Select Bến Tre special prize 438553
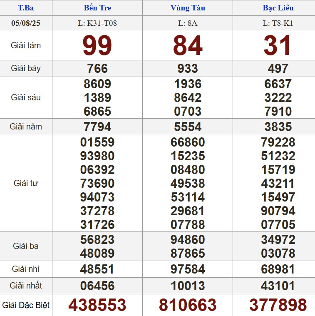The width and height of the screenshot is (315, 316). [x=97, y=305]
